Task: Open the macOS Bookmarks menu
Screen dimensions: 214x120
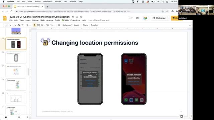Action: (48, 2)
